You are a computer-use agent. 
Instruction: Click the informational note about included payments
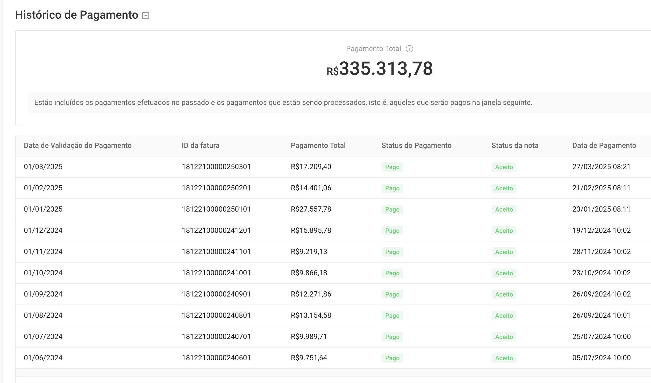pos(283,103)
